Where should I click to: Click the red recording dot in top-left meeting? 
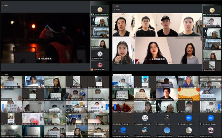[x=3, y=6]
